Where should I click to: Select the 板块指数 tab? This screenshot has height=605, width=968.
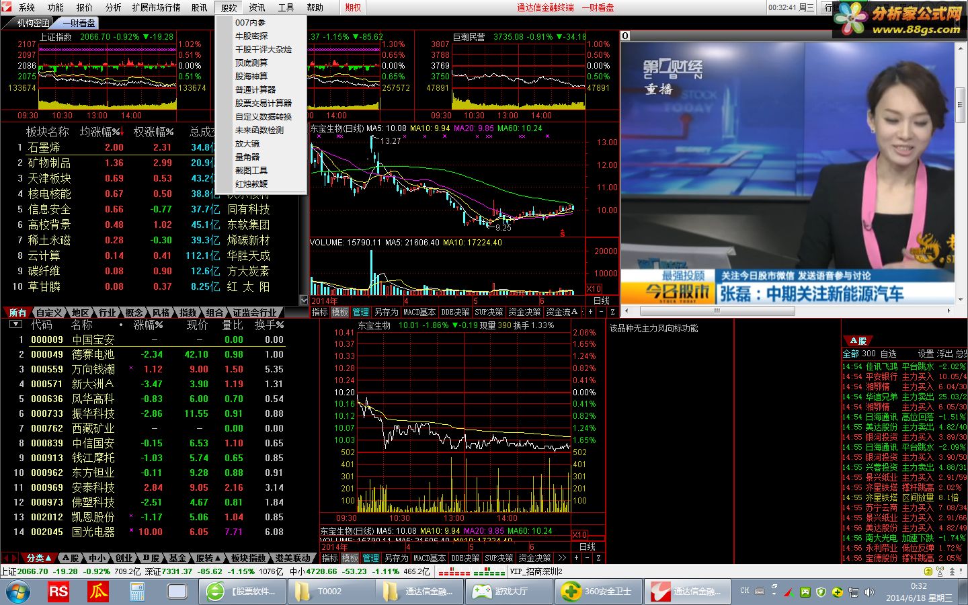(248, 558)
